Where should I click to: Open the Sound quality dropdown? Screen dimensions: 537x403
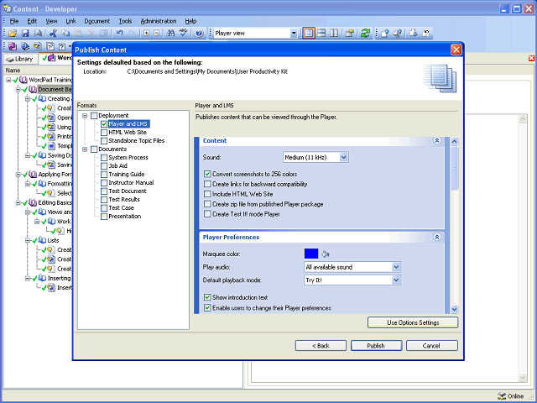344,157
